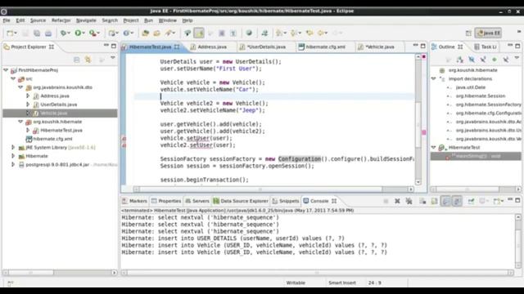Switch to the hibernate.cfg.xml editor tab
Image resolution: width=524 pixels, height=294 pixels.
click(x=325, y=47)
